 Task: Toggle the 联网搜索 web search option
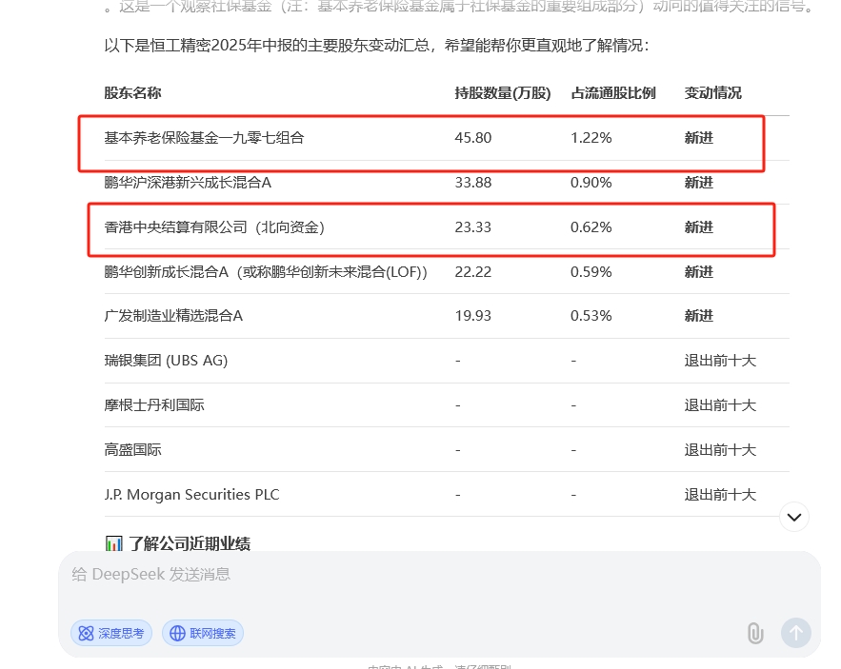coord(203,633)
